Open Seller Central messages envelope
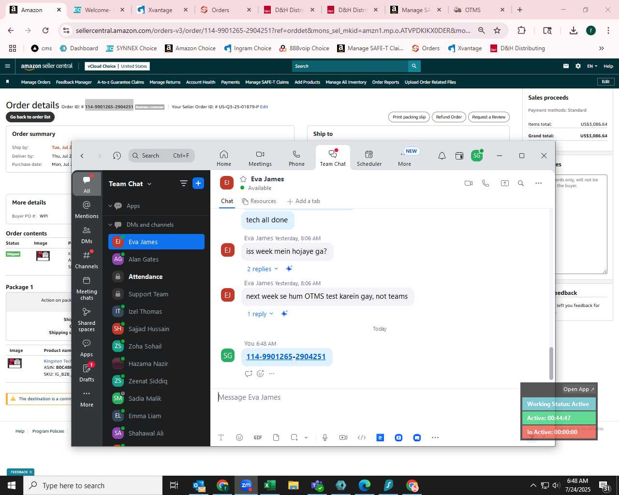The image size is (619, 495). tap(566, 66)
